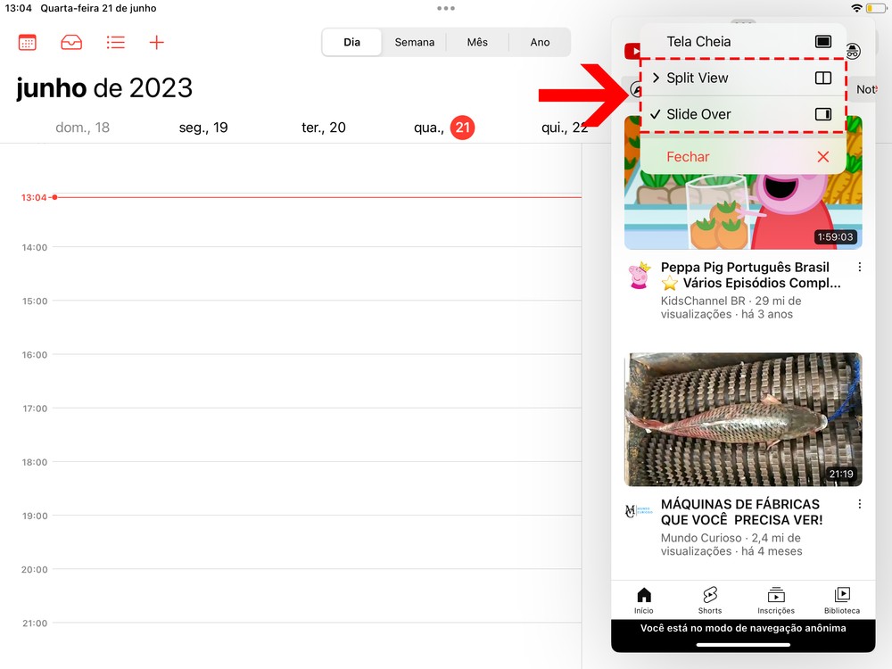The image size is (892, 669).
Task: Choose Fechar in the multitasking menu
Action: 742,157
